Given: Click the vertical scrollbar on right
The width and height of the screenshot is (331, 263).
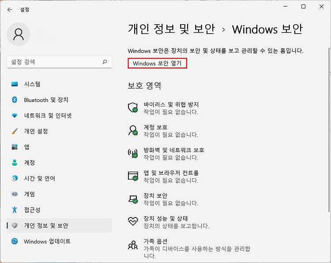Looking at the screenshot, I should [329, 130].
